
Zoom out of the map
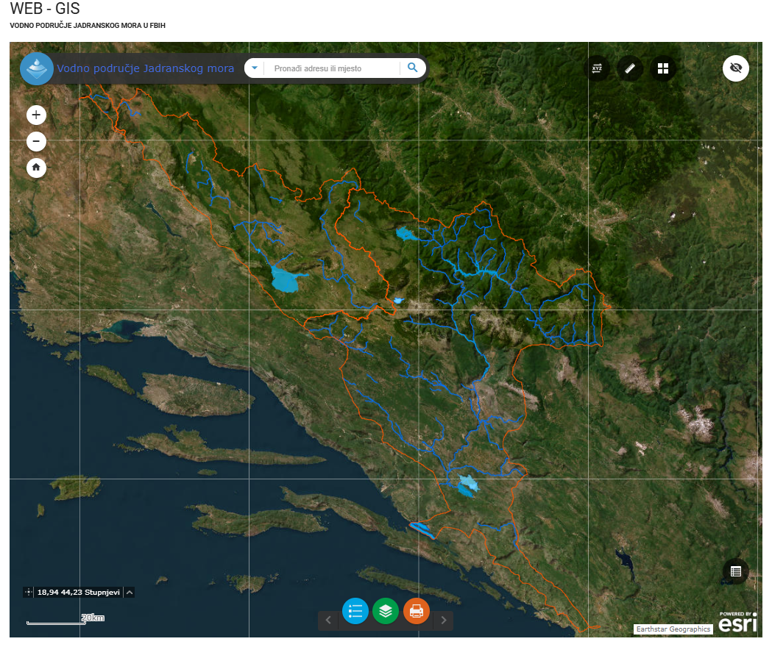pos(36,142)
